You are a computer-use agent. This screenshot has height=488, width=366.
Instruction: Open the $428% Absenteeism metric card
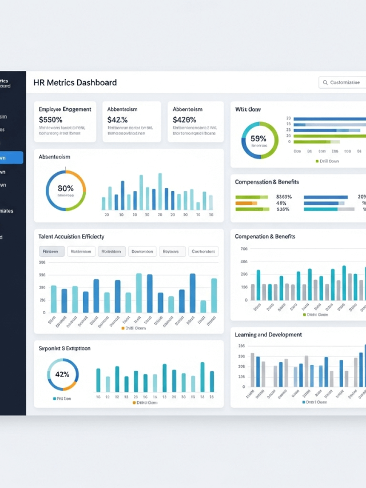pyautogui.click(x=196, y=122)
